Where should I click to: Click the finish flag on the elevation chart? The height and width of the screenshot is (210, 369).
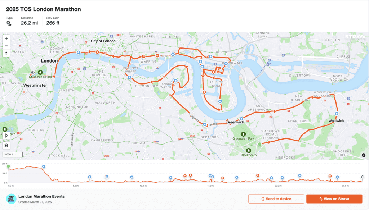pos(363,177)
